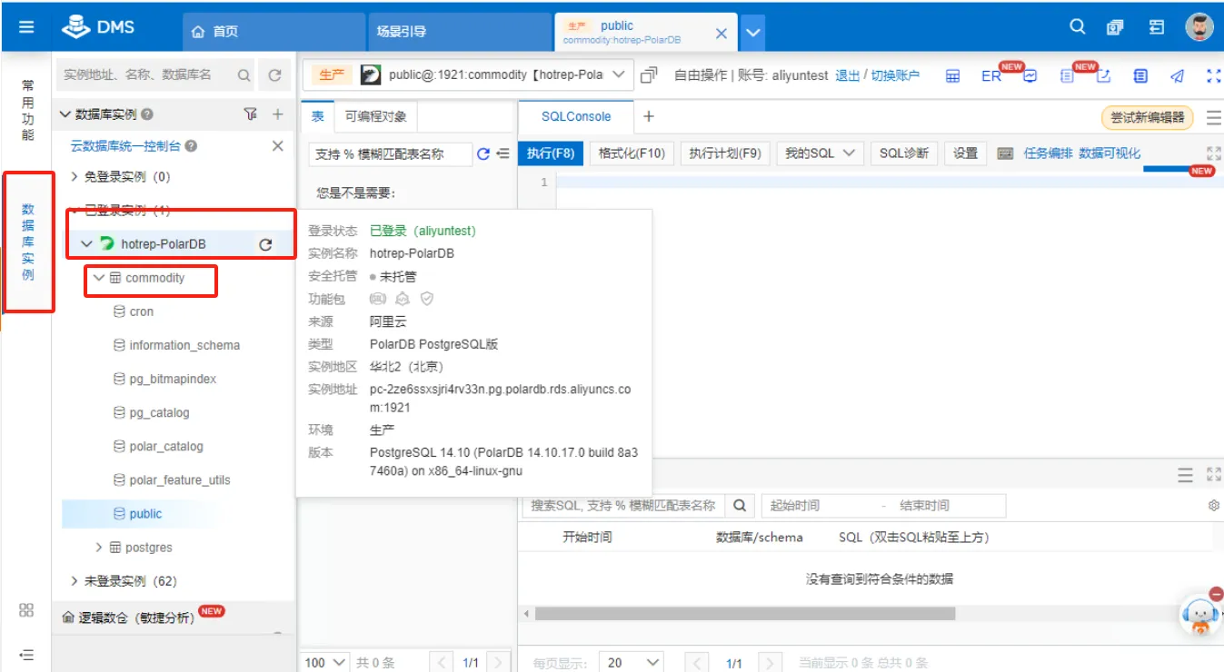1224x672 pixels.
Task: Click the 执行(F8) button
Action: pyautogui.click(x=551, y=153)
